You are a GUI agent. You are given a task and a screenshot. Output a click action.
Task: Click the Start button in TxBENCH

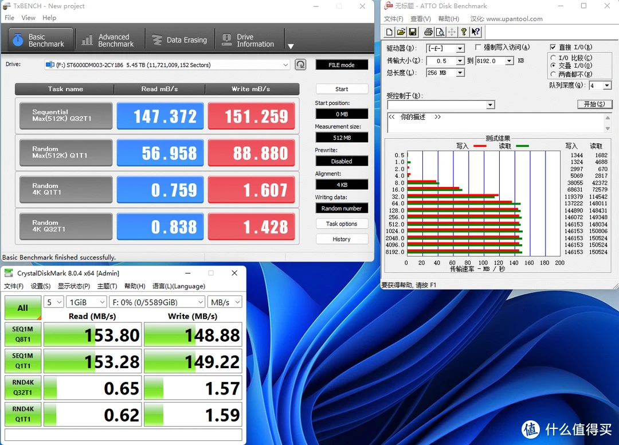(342, 89)
